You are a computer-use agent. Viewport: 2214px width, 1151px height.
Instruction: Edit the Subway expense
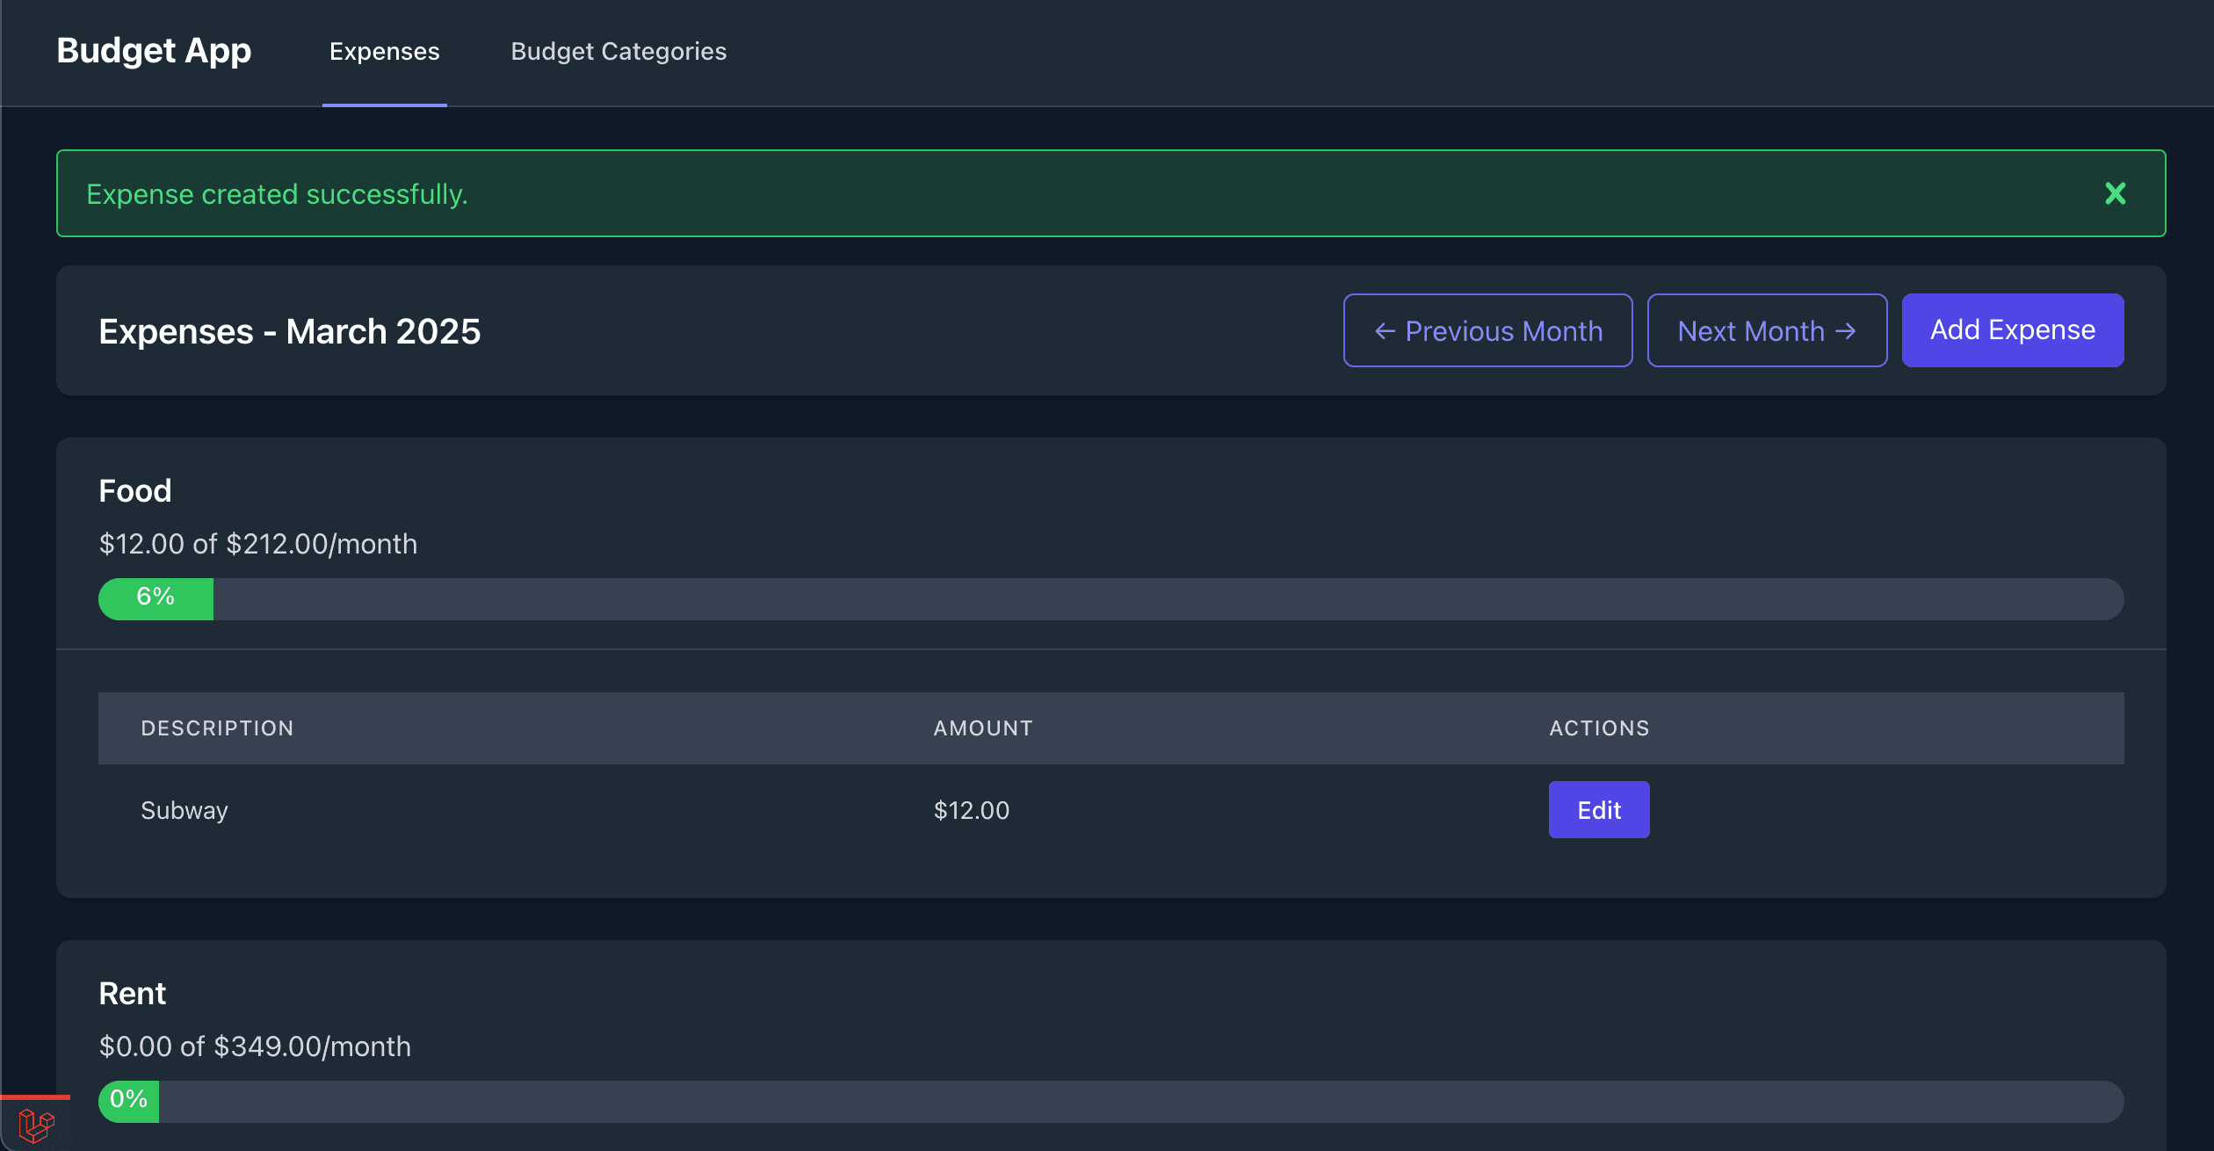click(1598, 810)
